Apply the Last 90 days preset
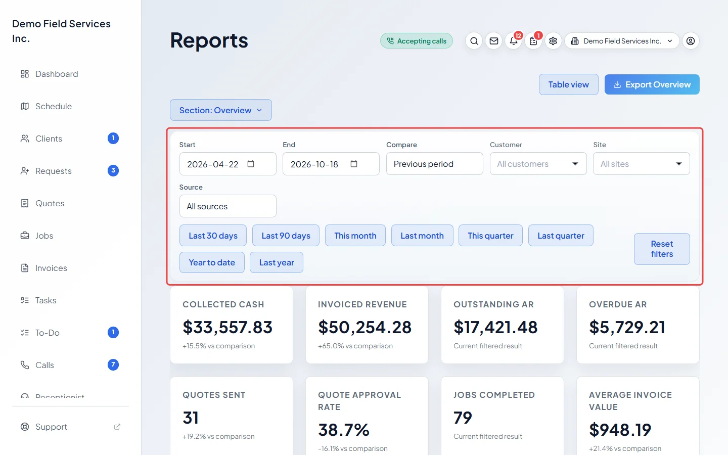The width and height of the screenshot is (728, 455). pos(286,236)
